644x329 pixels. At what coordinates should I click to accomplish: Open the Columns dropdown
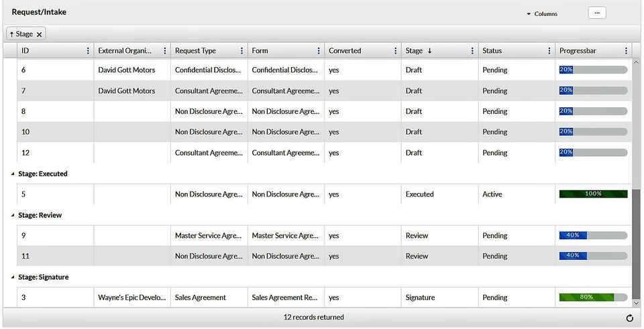[x=542, y=14]
